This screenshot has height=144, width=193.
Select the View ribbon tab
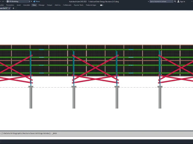point(34,5)
